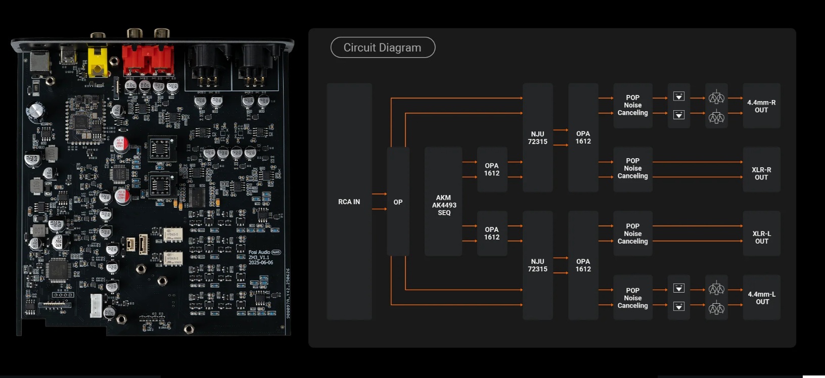Click the 4.4mm-R OUT block
This screenshot has height=378, width=825.
tap(761, 106)
